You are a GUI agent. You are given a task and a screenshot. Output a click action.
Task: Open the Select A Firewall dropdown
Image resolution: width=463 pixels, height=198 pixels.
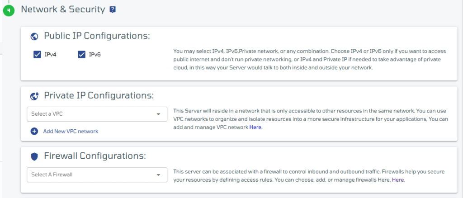coord(97,174)
